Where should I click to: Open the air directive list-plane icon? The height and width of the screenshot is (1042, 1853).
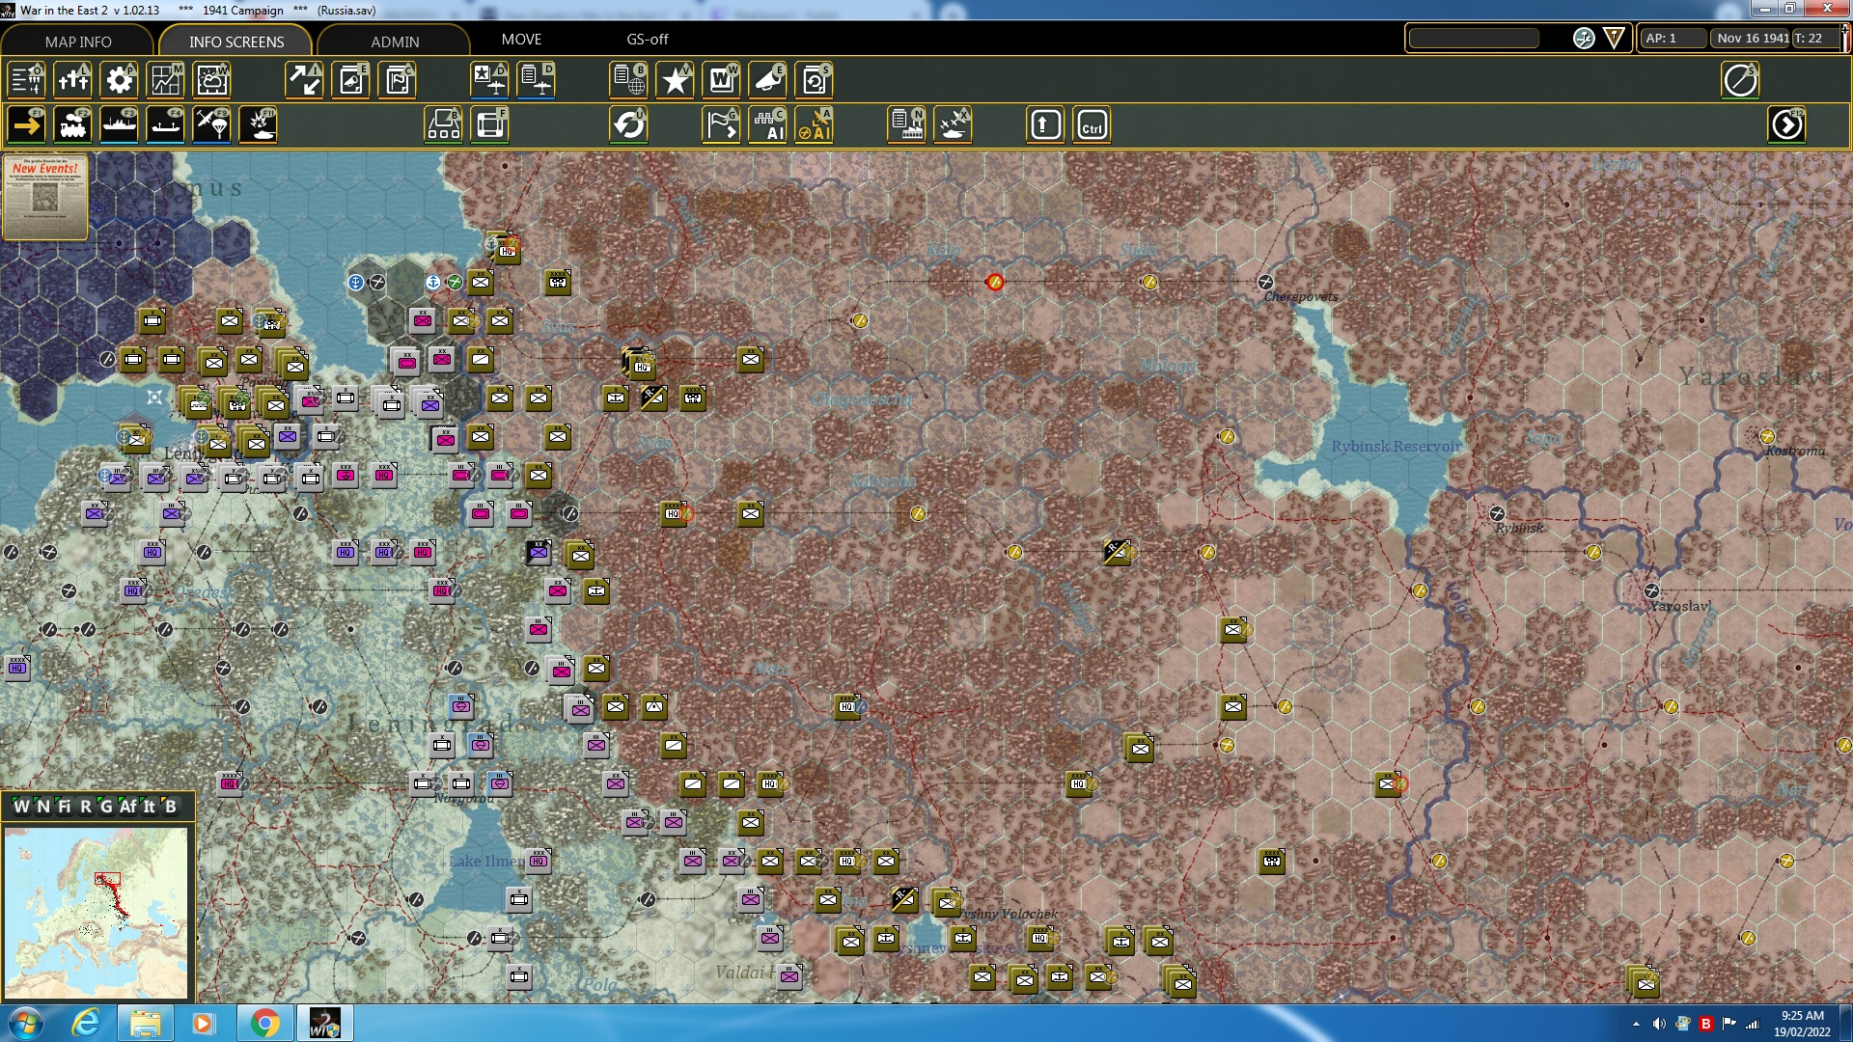(x=536, y=80)
